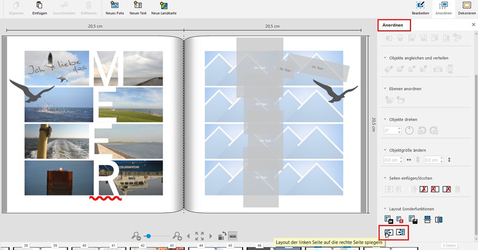Mirror left page layout onto right page
Screen dimensions: 478x250
[x=389, y=232]
